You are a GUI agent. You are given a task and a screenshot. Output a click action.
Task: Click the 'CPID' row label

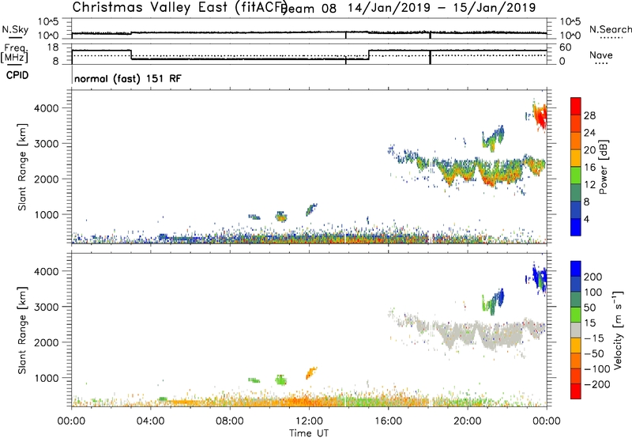(17, 75)
